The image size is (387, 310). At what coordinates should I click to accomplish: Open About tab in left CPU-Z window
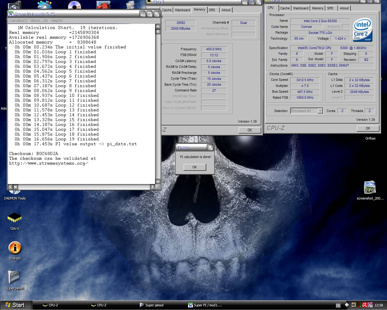click(x=226, y=10)
